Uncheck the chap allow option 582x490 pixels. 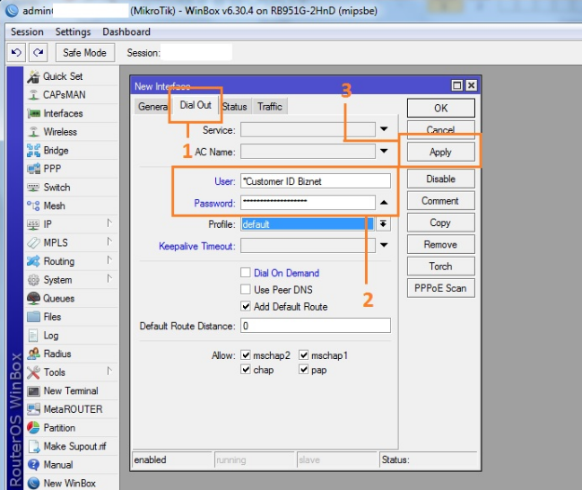(246, 370)
